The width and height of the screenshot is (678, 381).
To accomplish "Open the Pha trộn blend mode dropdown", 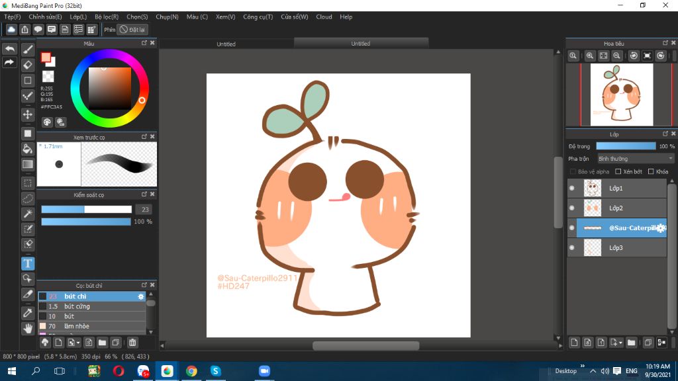I will (x=636, y=159).
